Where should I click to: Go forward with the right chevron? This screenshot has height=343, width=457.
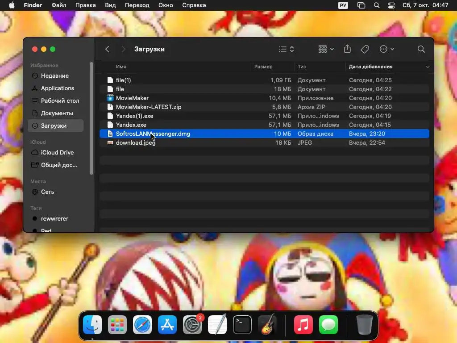coord(123,49)
